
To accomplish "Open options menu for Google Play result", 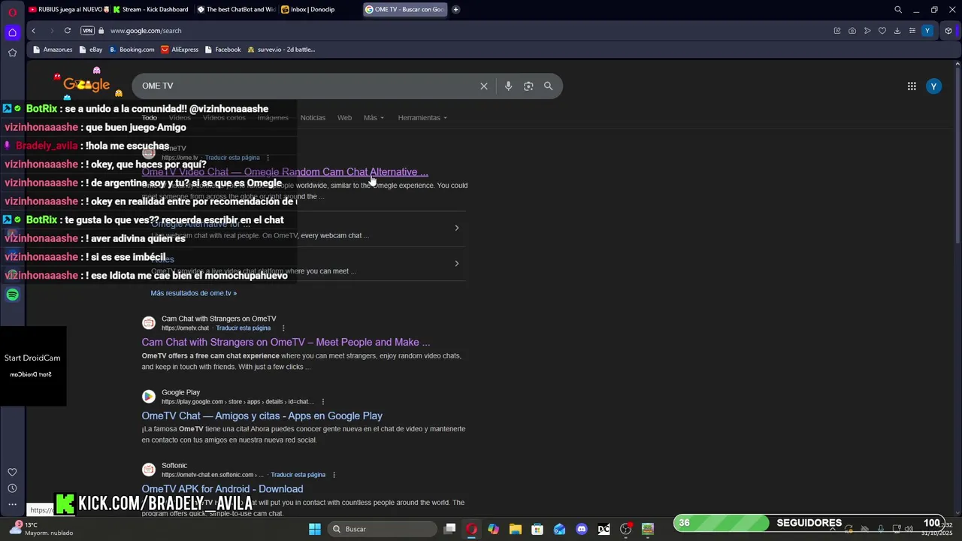I will (323, 402).
